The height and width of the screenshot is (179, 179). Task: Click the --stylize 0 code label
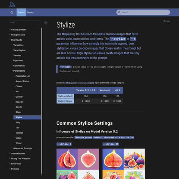click(x=64, y=144)
